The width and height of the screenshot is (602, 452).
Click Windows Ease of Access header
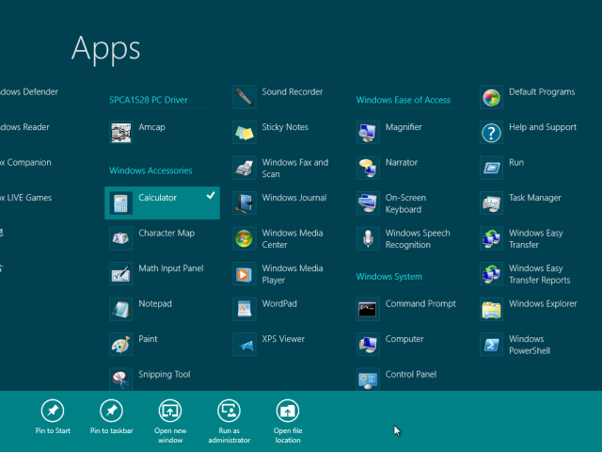click(x=404, y=100)
